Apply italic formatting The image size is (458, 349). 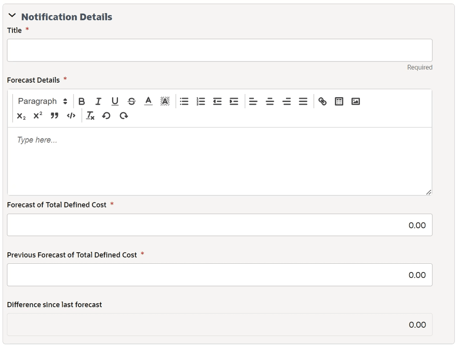click(x=98, y=102)
